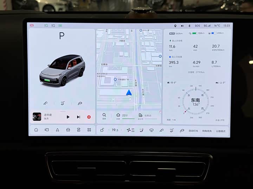Tap the album cover thumbnail
Viewport: 253px width, 189px height.
(x=37, y=117)
